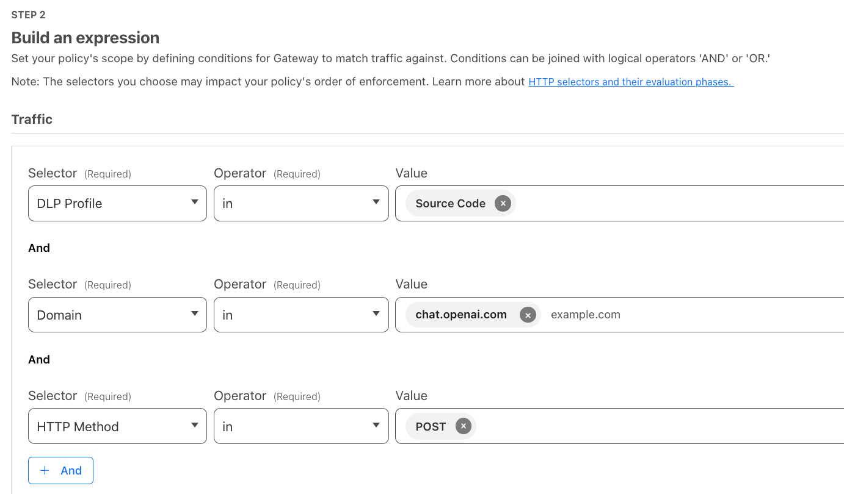The width and height of the screenshot is (844, 494).
Task: Click the plus icon in the And button
Action: (45, 470)
